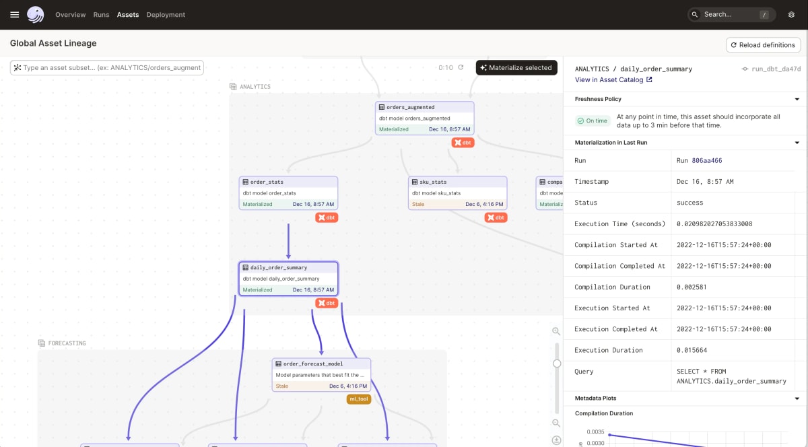
Task: Click the Compilation Duration value 0.002581
Action: tap(692, 287)
